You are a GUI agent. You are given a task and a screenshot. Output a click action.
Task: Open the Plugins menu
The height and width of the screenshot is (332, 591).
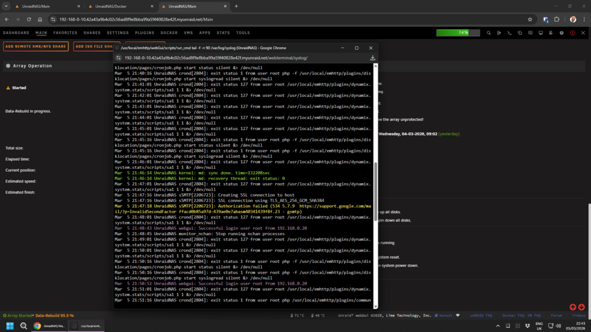[145, 32]
